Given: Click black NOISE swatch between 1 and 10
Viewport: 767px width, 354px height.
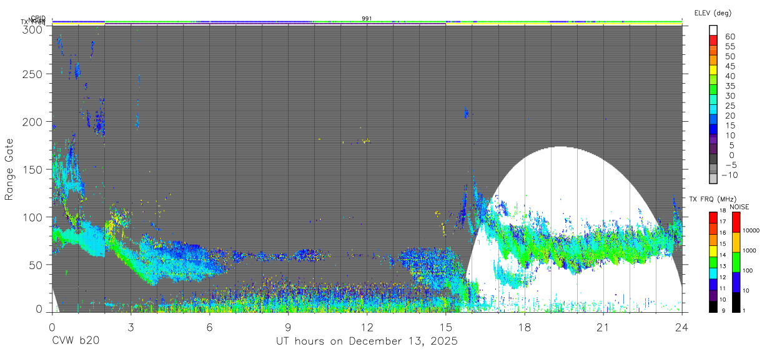Looking at the screenshot, I should click(735, 302).
